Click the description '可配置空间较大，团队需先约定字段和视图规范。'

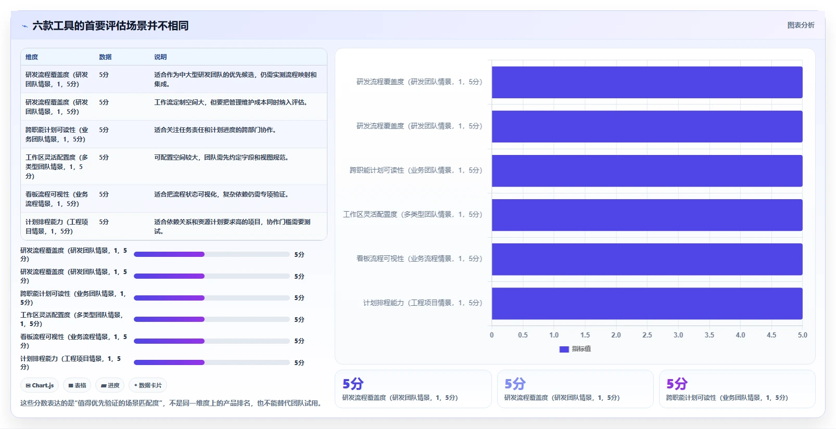point(221,158)
